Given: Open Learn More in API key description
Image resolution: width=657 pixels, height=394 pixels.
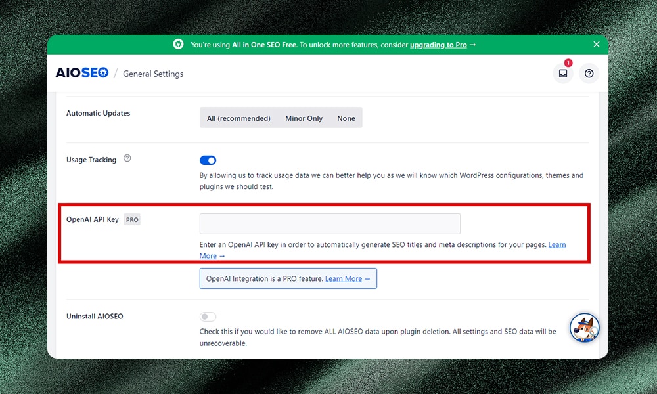Looking at the screenshot, I should pyautogui.click(x=556, y=245).
